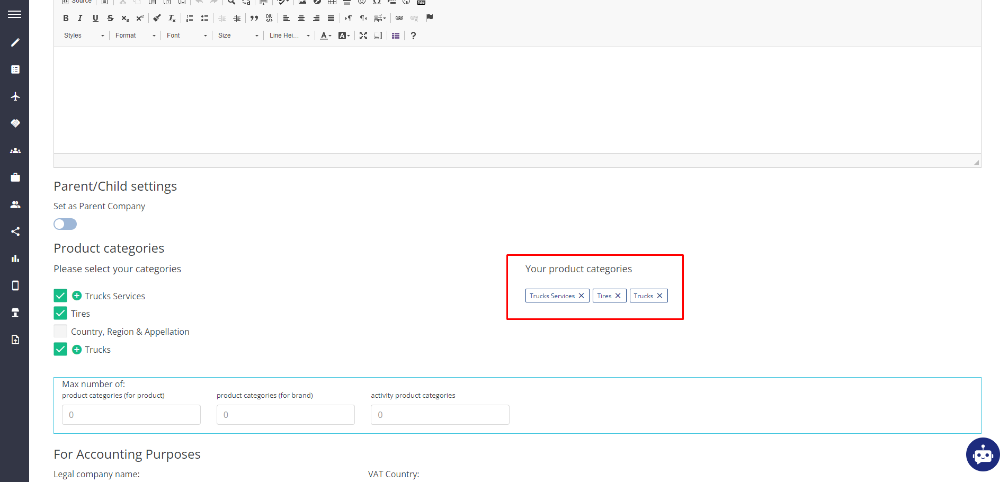This screenshot has width=1008, height=482.
Task: Open the Font dropdown
Action: point(186,35)
